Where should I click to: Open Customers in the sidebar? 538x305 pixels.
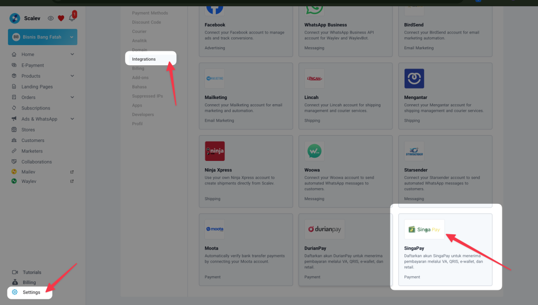(33, 140)
